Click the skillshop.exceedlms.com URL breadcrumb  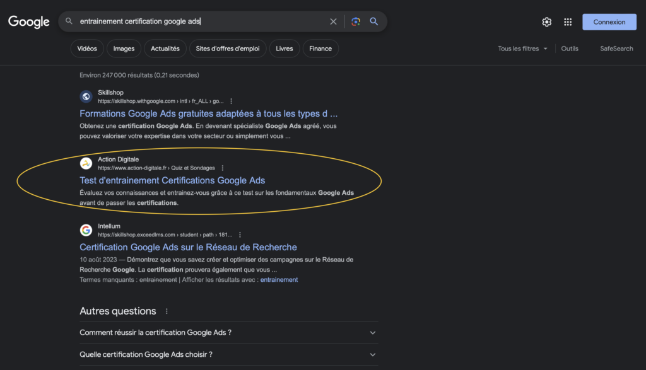tap(165, 234)
